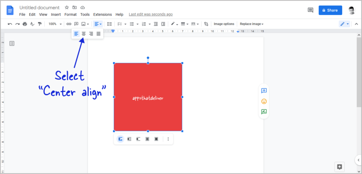Click the Add emoji reaction icon
Image resolution: width=362 pixels, height=174 pixels.
pos(264,101)
